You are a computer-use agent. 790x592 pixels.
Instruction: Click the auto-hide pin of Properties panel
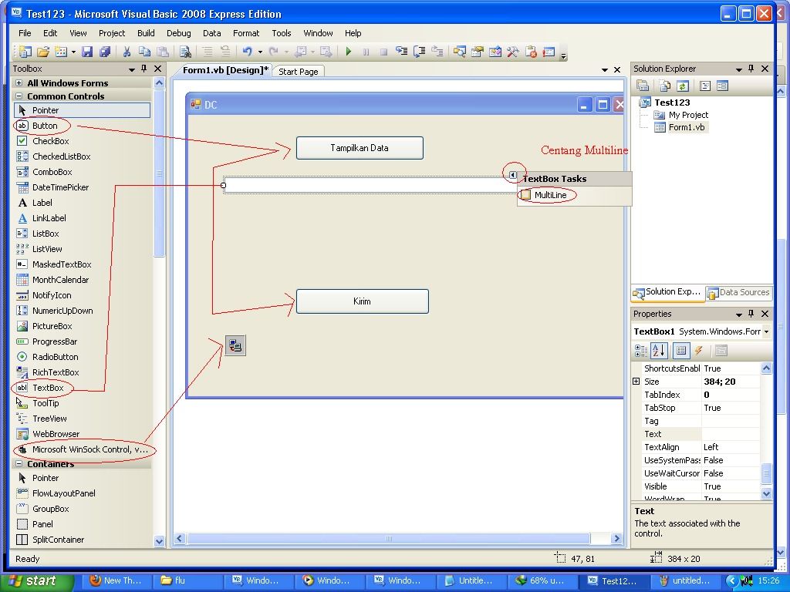pyautogui.click(x=751, y=314)
